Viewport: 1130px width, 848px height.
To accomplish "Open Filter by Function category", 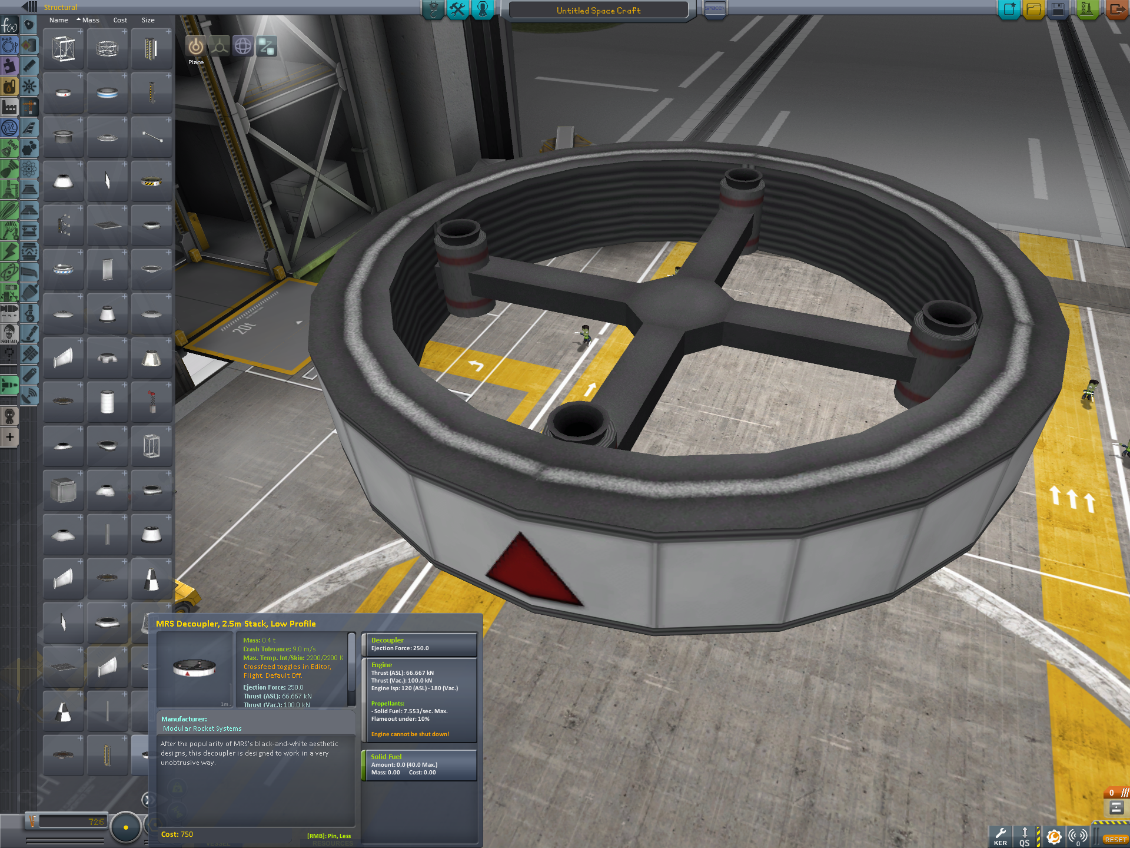I will pyautogui.click(x=9, y=25).
